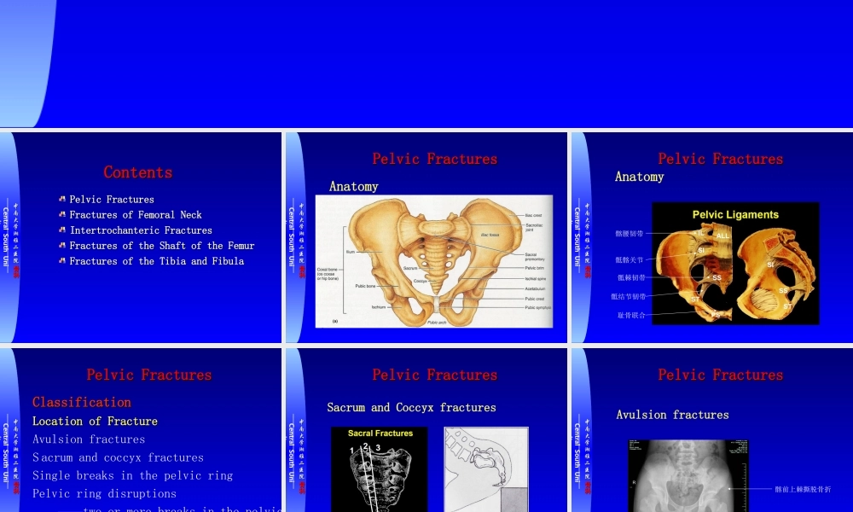This screenshot has height=512, width=853.
Task: Select the yellow "Location of Fracture" text
Action: click(x=95, y=422)
